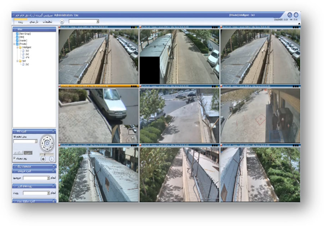
Task: Pan camera right with PTZ right arrow
Action: pyautogui.click(x=53, y=143)
